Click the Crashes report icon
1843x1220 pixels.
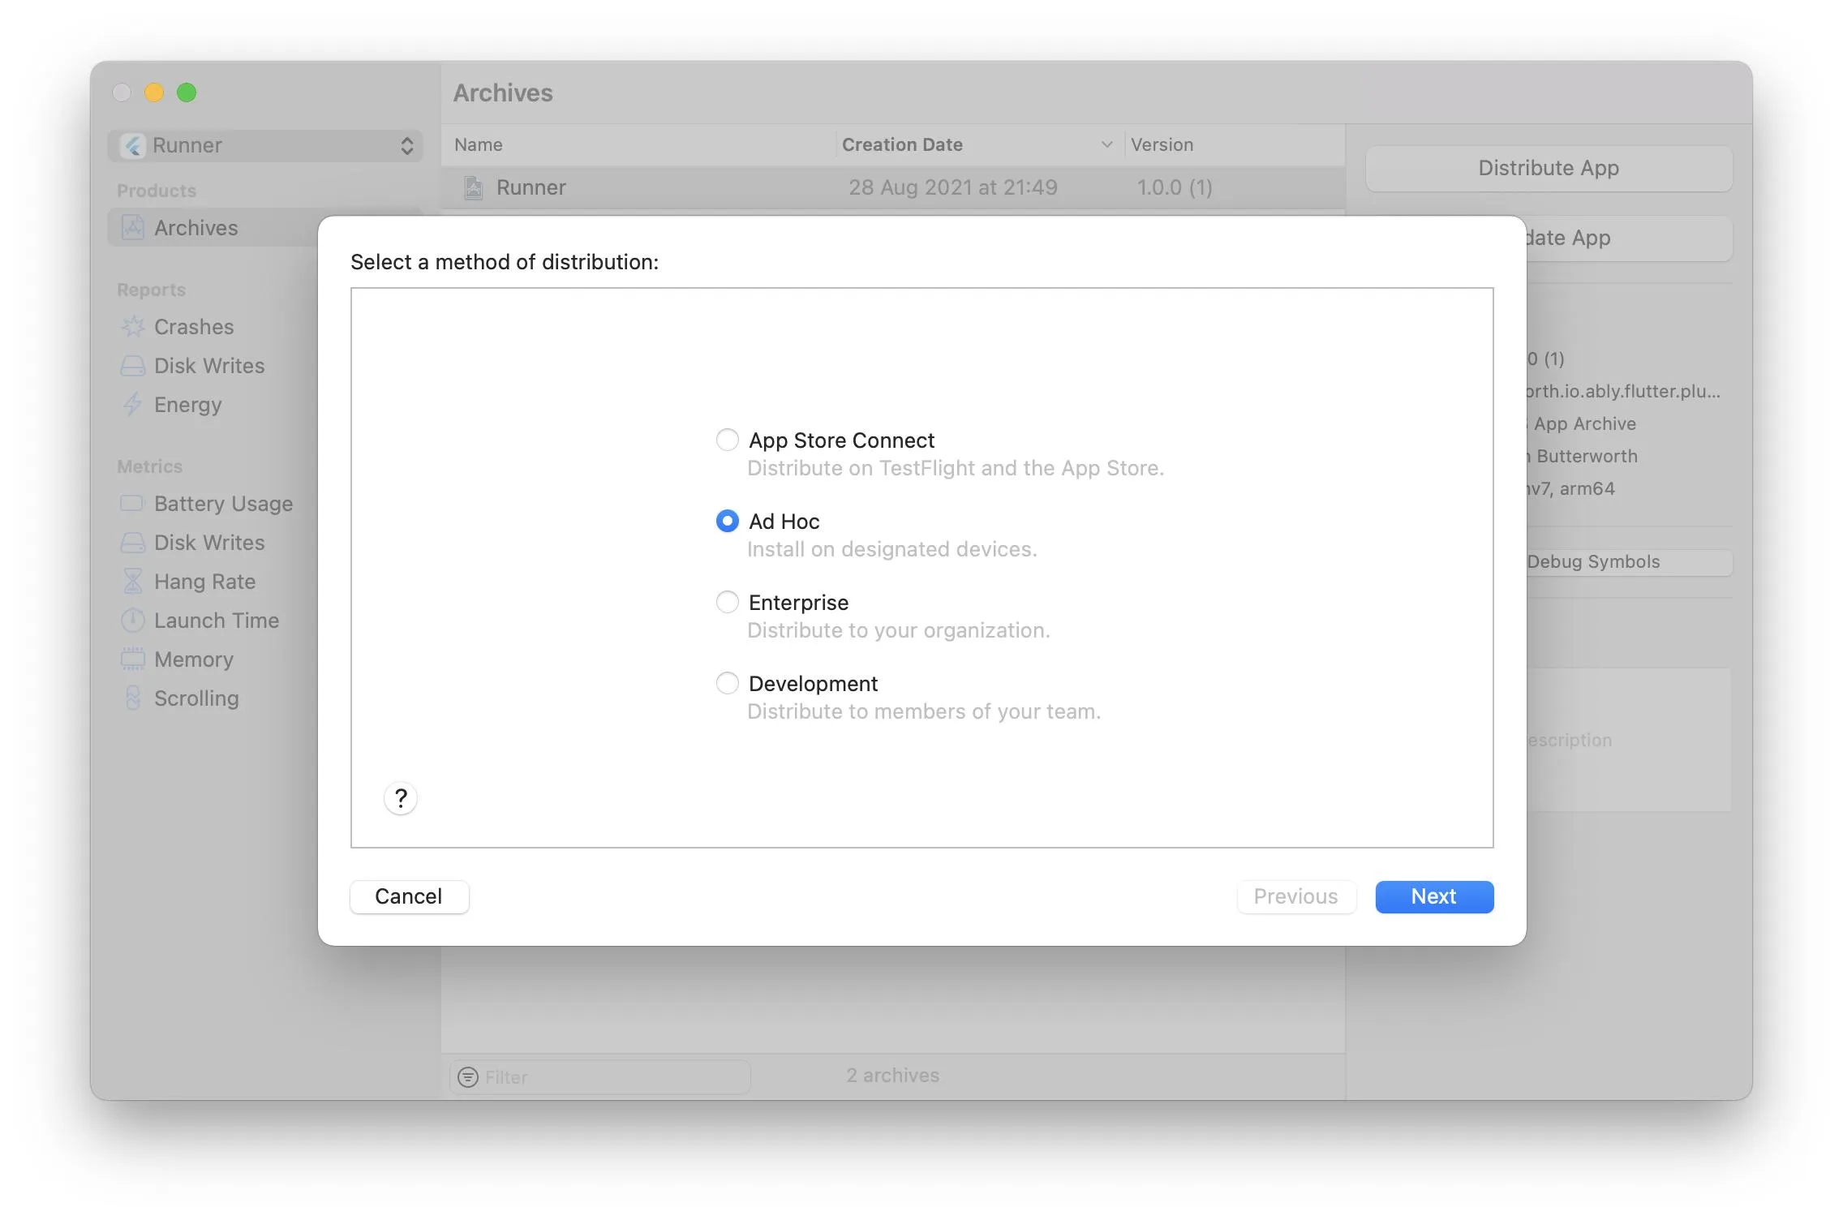click(x=132, y=327)
